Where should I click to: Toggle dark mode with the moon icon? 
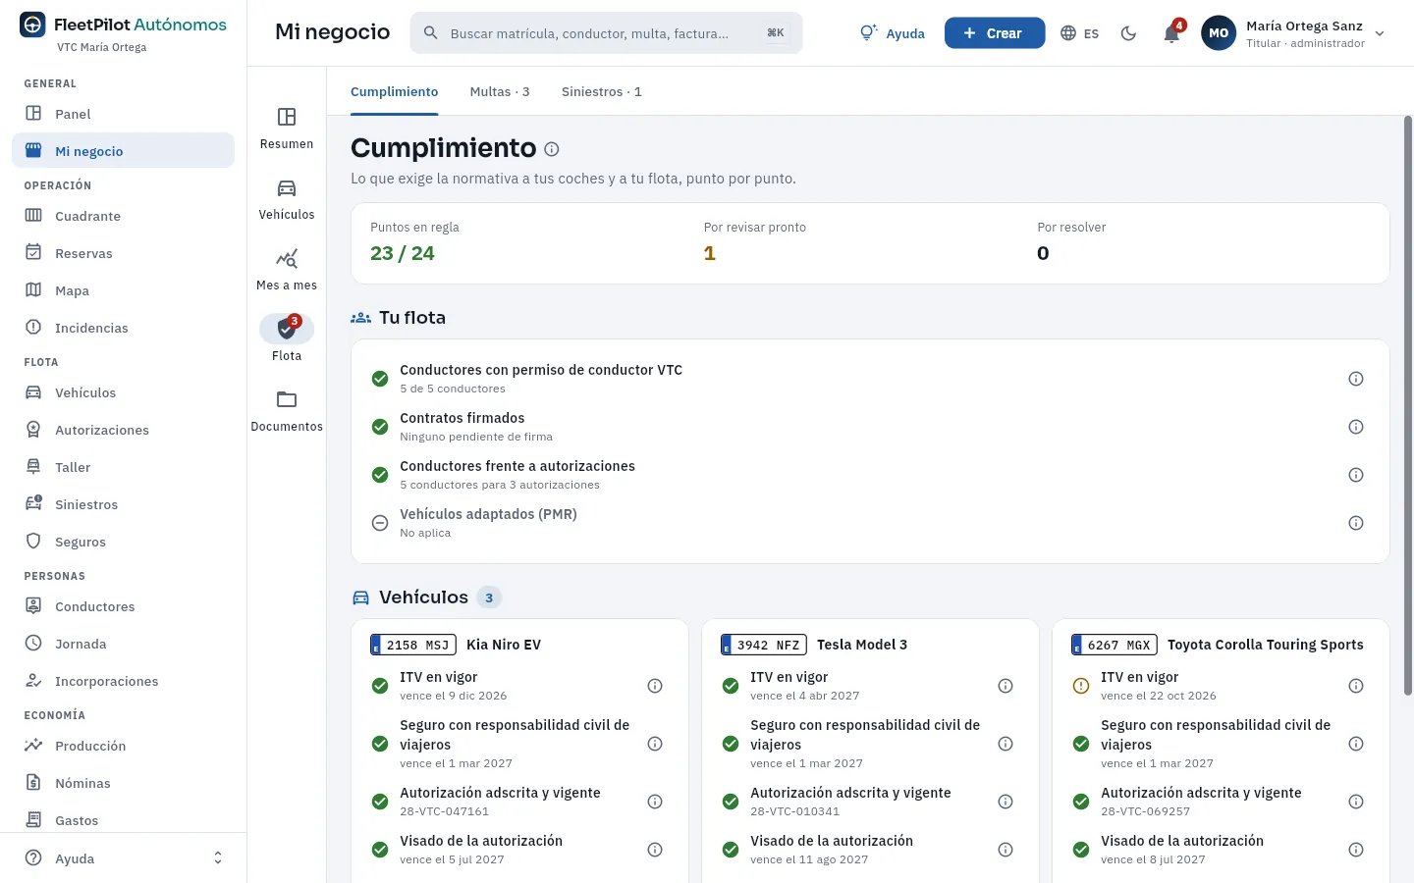(1128, 33)
